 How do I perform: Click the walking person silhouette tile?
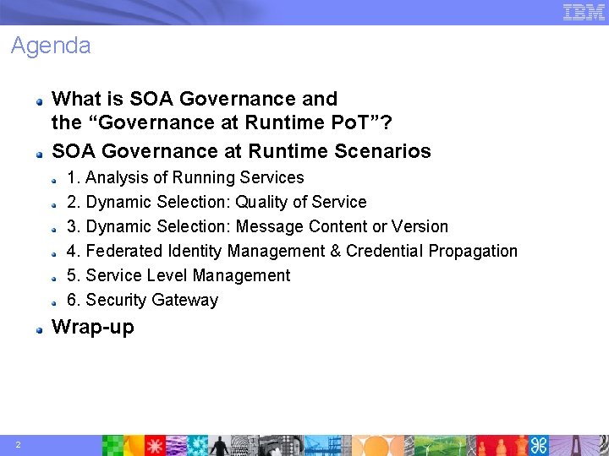point(219,445)
